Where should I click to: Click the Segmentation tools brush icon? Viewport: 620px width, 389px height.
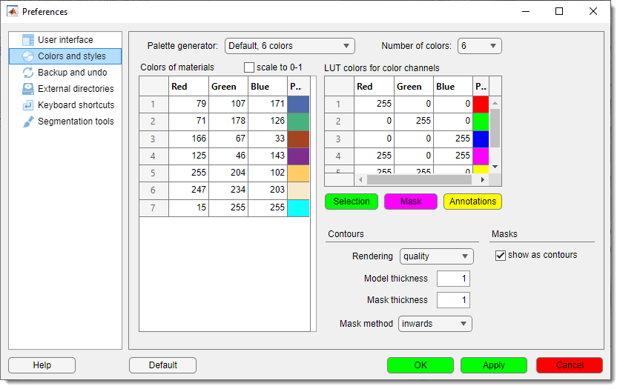pos(28,122)
